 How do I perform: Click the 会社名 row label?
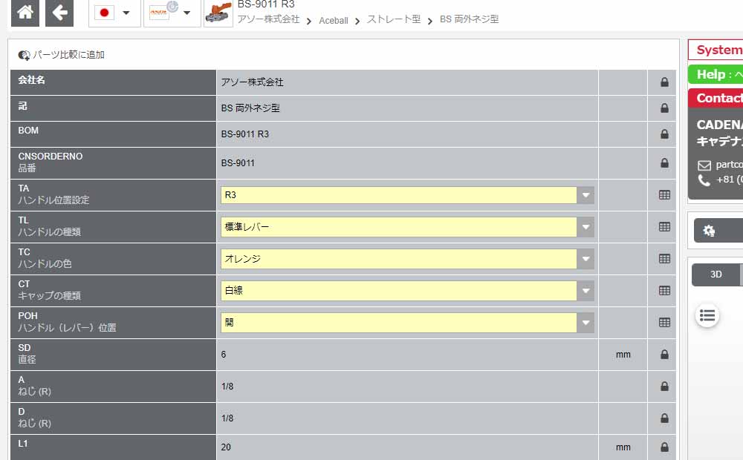[x=32, y=80]
